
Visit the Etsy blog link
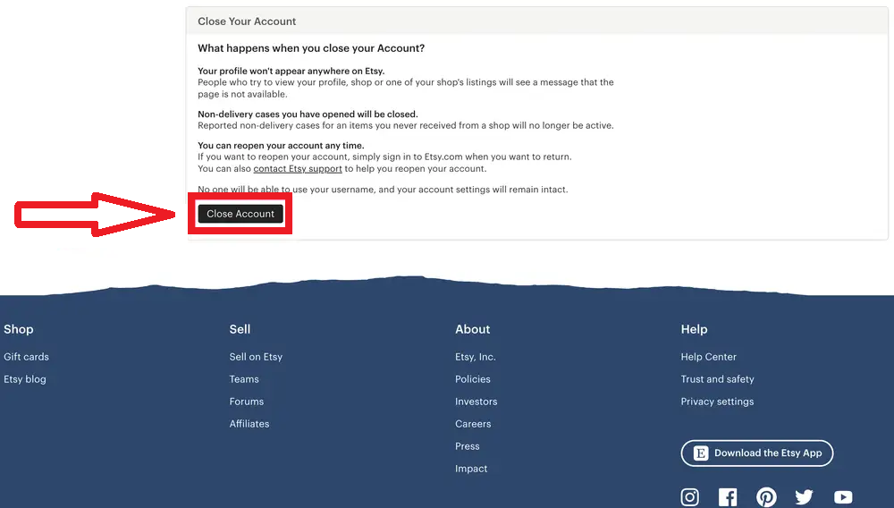click(25, 379)
